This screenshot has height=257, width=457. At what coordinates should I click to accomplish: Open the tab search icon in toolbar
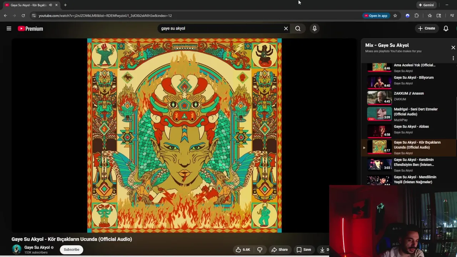click(x=439, y=16)
